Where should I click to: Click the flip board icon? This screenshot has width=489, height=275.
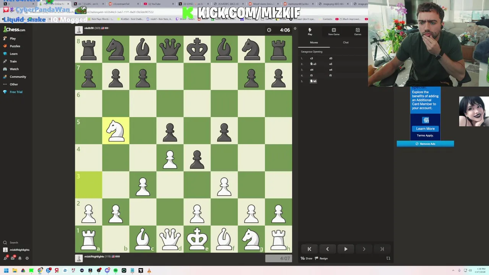(x=388, y=259)
